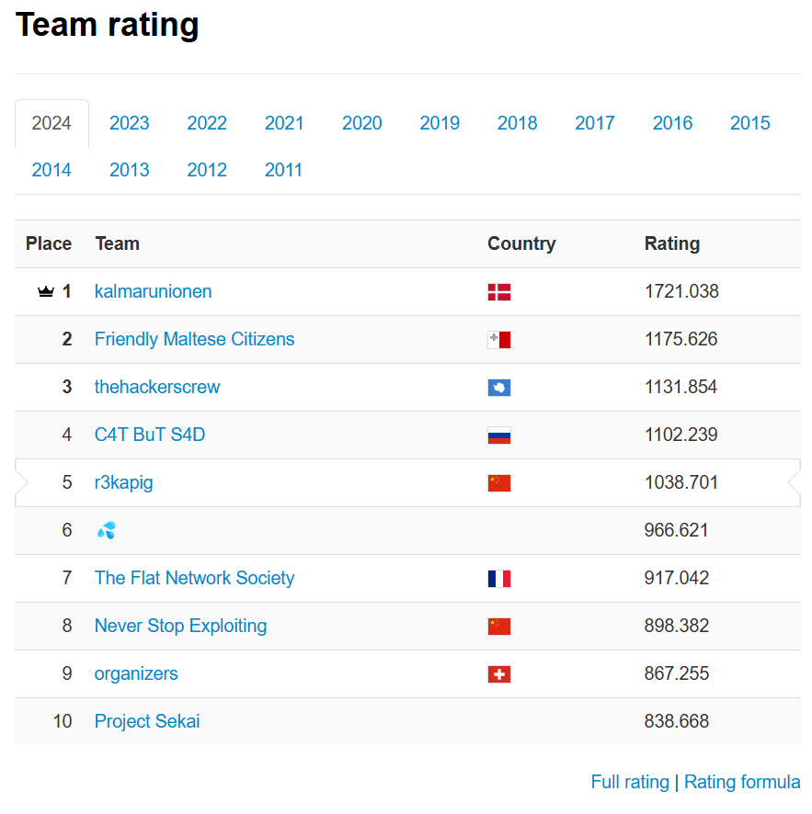Click the France flag icon
Viewport: 812px width, 814px height.
[498, 579]
